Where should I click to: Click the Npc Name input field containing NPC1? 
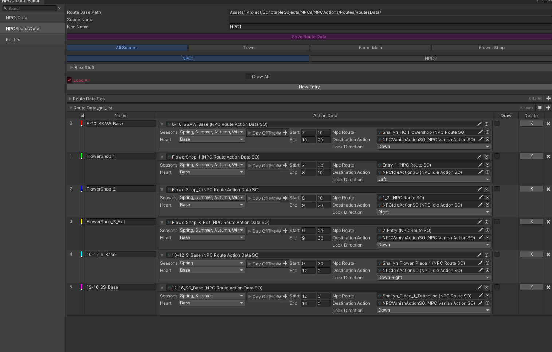(x=390, y=27)
